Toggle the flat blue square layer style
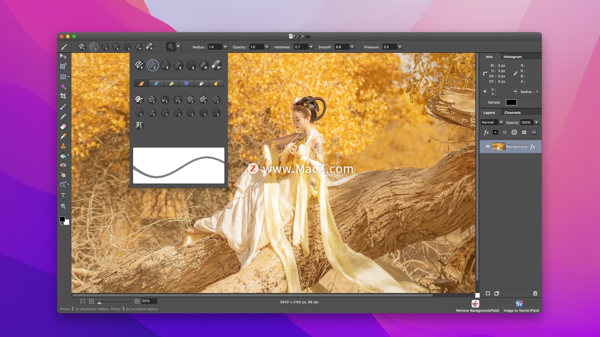 (504, 132)
